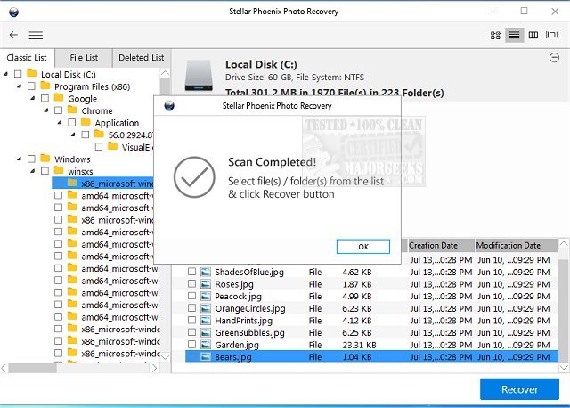Check the Local Disk (C:) checkbox
This screenshot has width=570, height=408.
pyautogui.click(x=18, y=74)
